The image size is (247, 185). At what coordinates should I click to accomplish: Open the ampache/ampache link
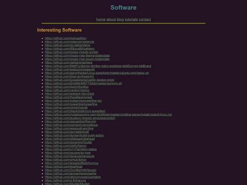pos(70,174)
